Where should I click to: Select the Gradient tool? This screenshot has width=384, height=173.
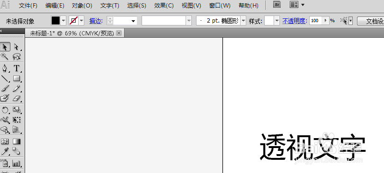coord(17,141)
